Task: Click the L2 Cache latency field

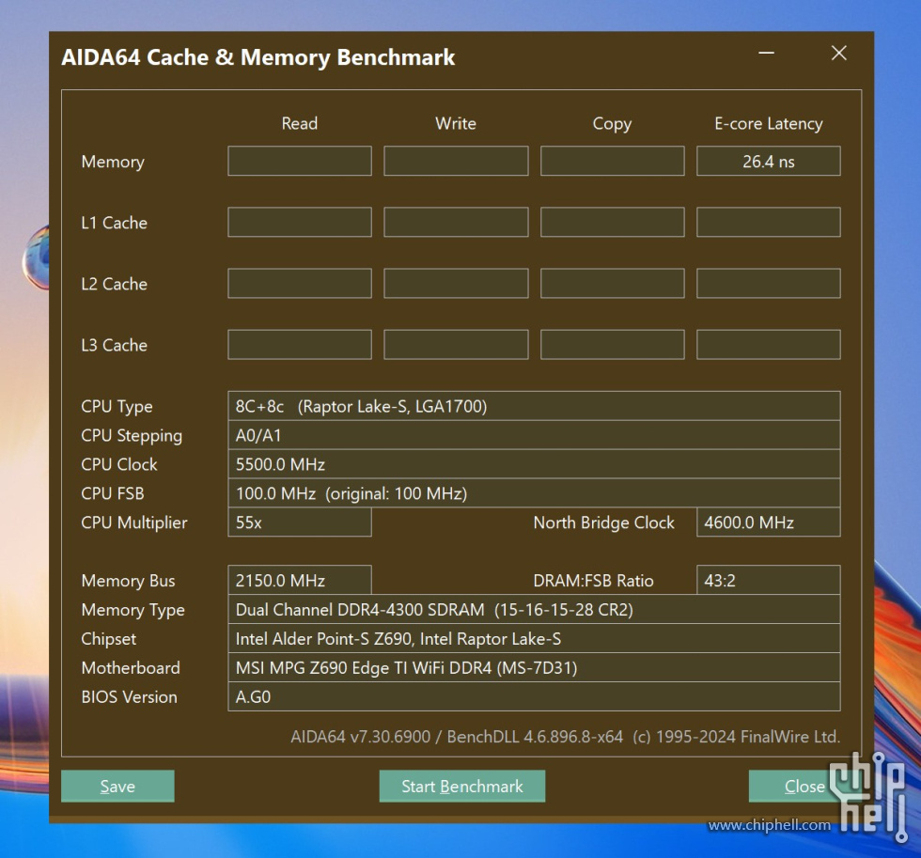Action: pyautogui.click(x=769, y=283)
